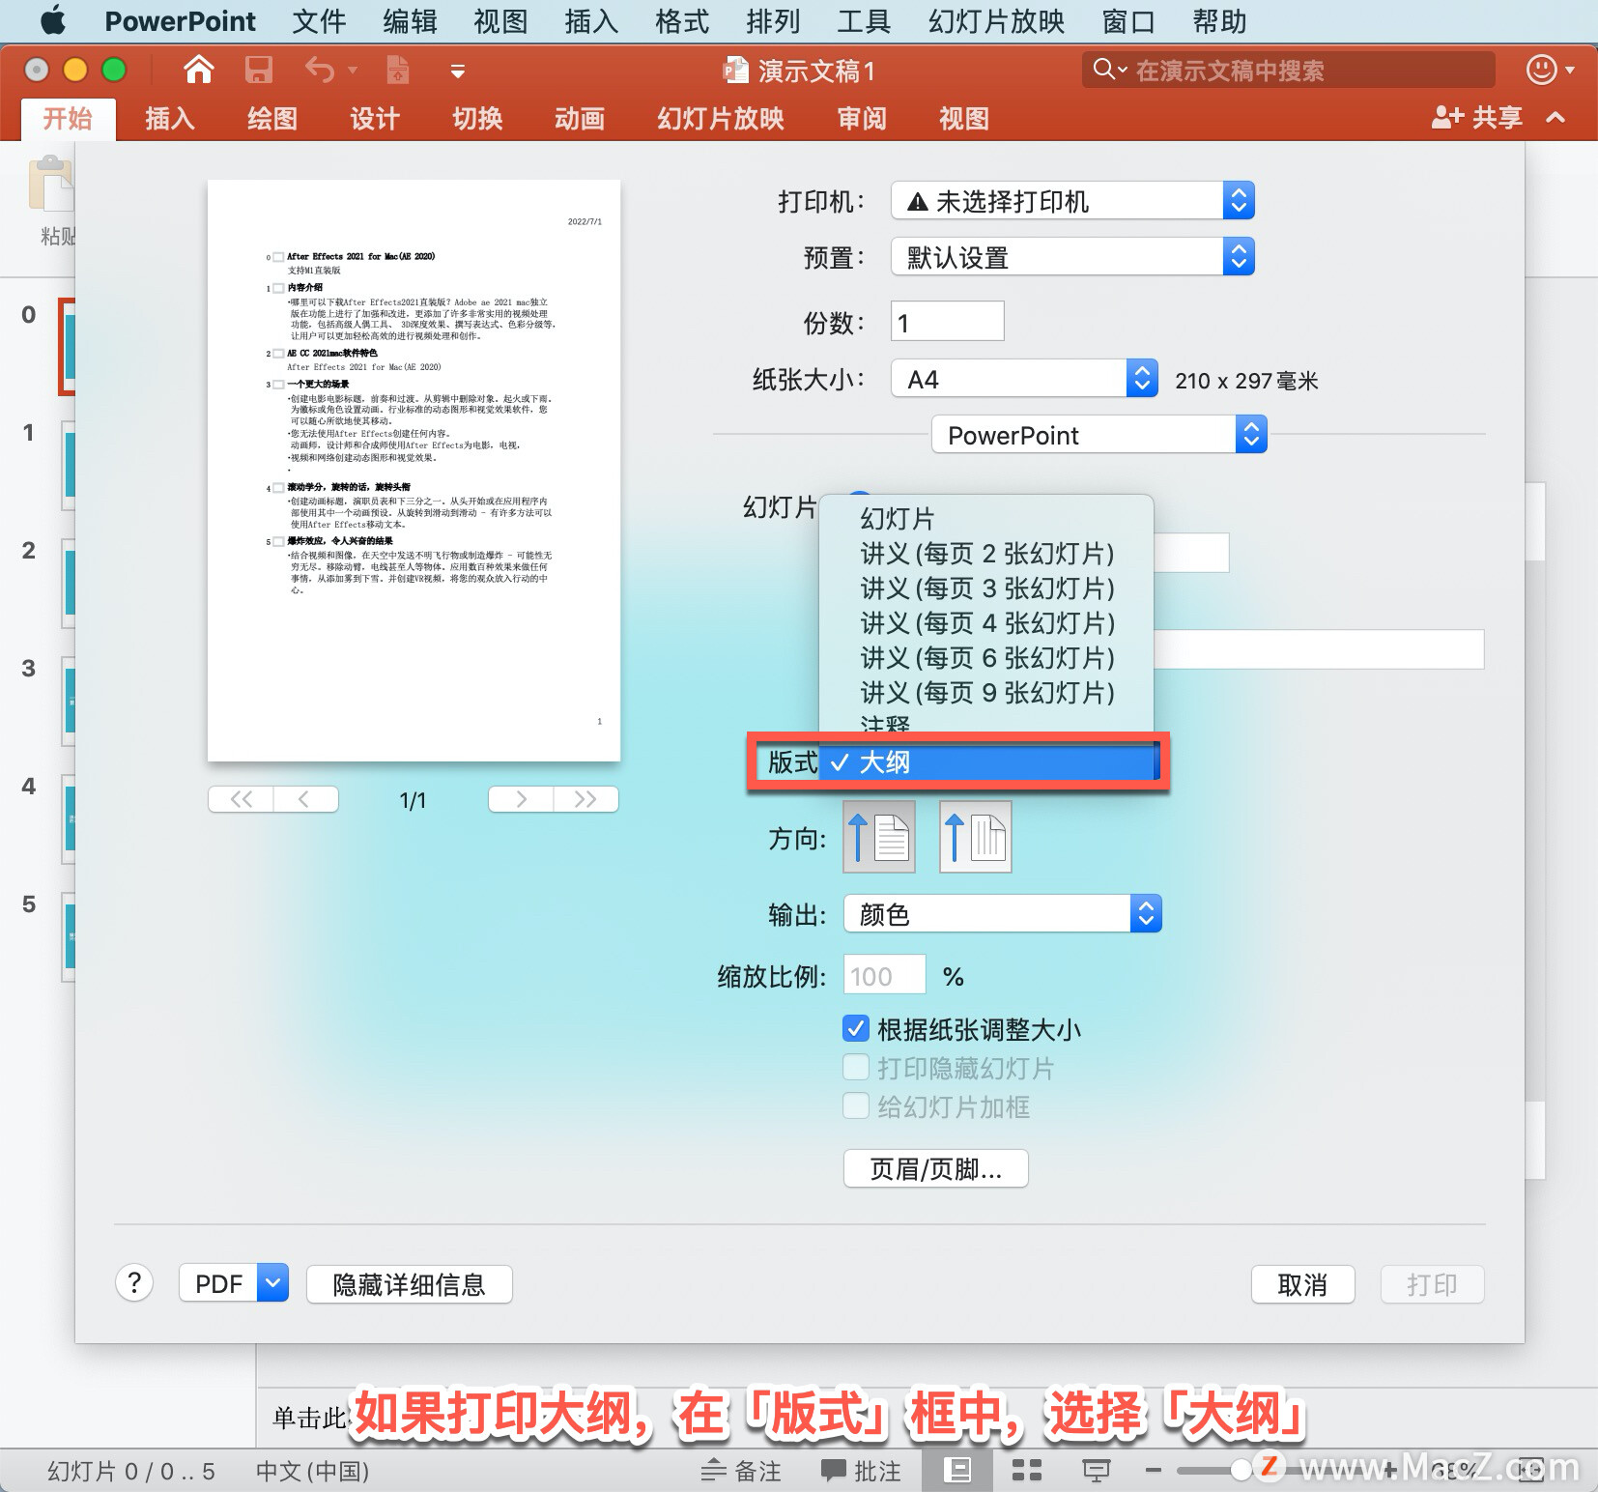Click the search in presentation field
The width and height of the screenshot is (1598, 1492).
tap(1289, 70)
